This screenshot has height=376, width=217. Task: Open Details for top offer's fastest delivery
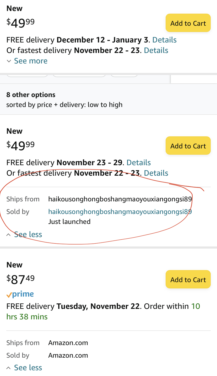pyautogui.click(x=156, y=50)
